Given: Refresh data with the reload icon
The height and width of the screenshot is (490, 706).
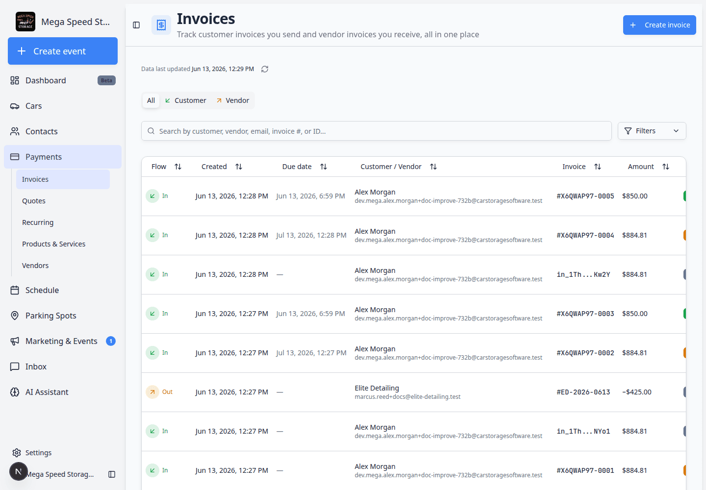Looking at the screenshot, I should pyautogui.click(x=265, y=69).
